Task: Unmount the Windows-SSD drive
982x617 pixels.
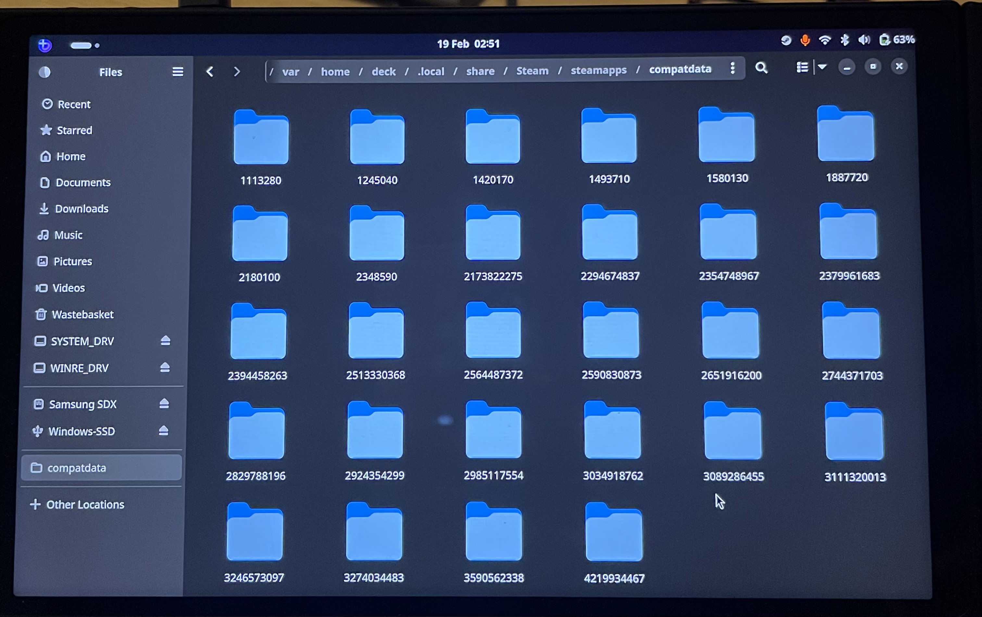Action: (x=164, y=431)
